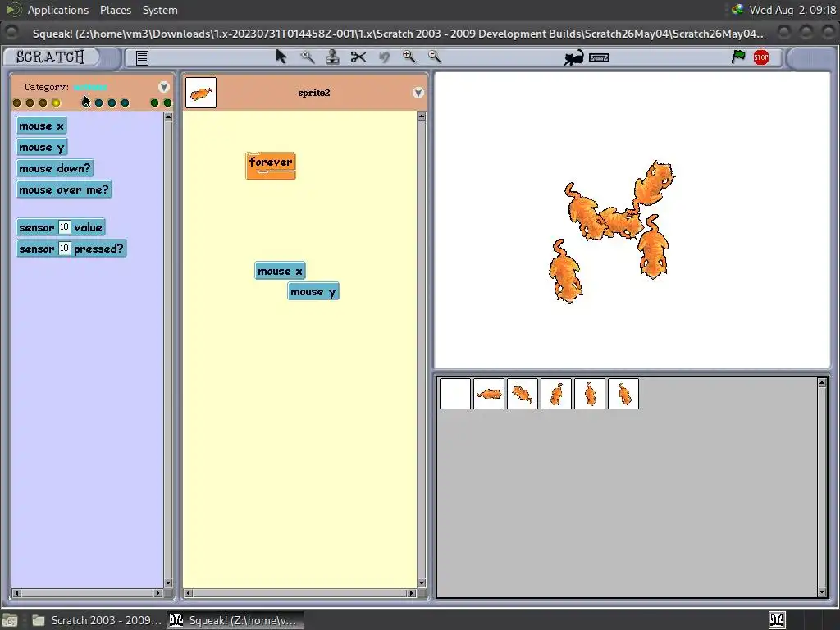The height and width of the screenshot is (630, 840).
Task: Click the red STOP sign
Action: [761, 57]
